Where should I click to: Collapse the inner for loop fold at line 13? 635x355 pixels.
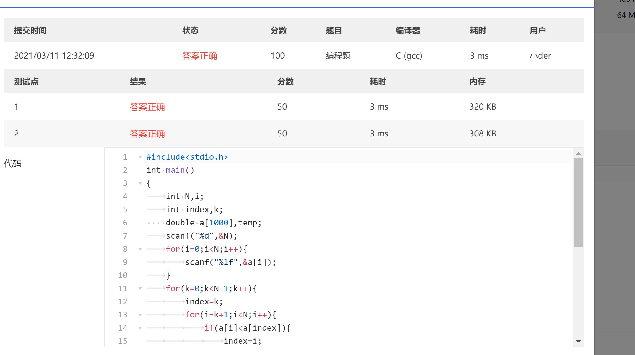140,315
